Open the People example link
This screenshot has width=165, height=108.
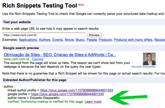pos(92,40)
